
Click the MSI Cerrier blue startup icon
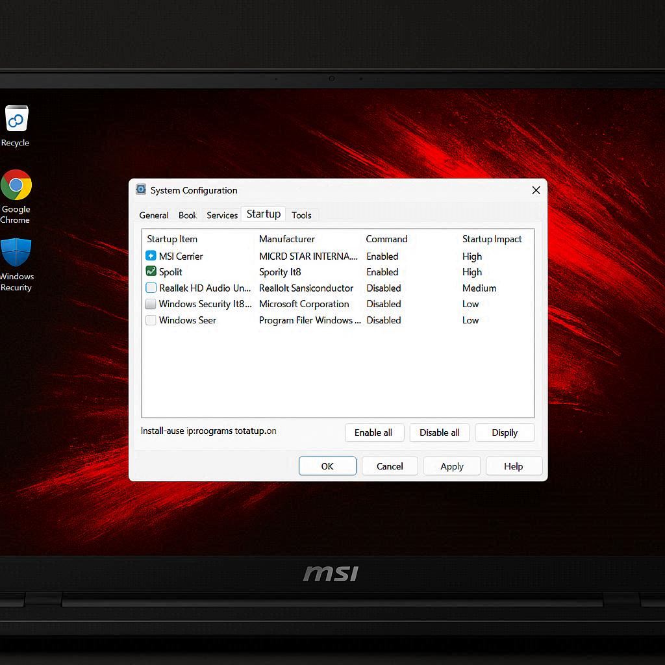(x=151, y=256)
